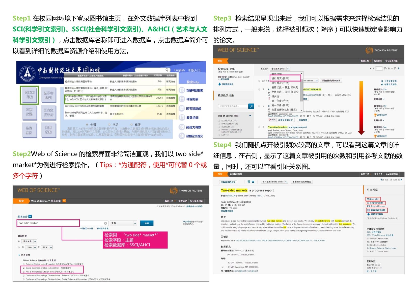
Task: Open 检索历史 on the search page
Action: (183, 201)
